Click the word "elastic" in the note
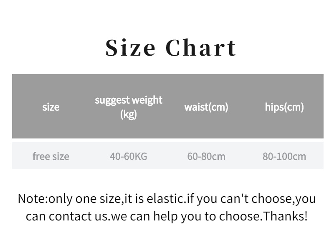Image resolution: width=334 pixels, height=251 pixels. pyautogui.click(x=165, y=199)
